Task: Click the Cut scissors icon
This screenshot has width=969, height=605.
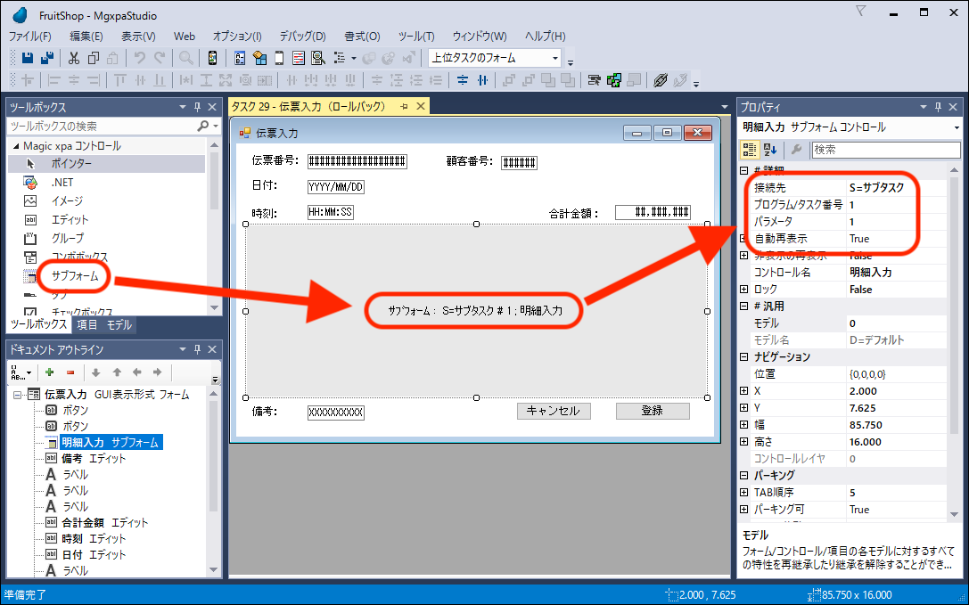Action: click(73, 58)
